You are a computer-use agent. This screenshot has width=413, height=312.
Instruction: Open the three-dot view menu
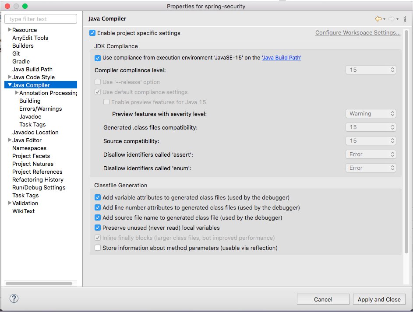404,19
